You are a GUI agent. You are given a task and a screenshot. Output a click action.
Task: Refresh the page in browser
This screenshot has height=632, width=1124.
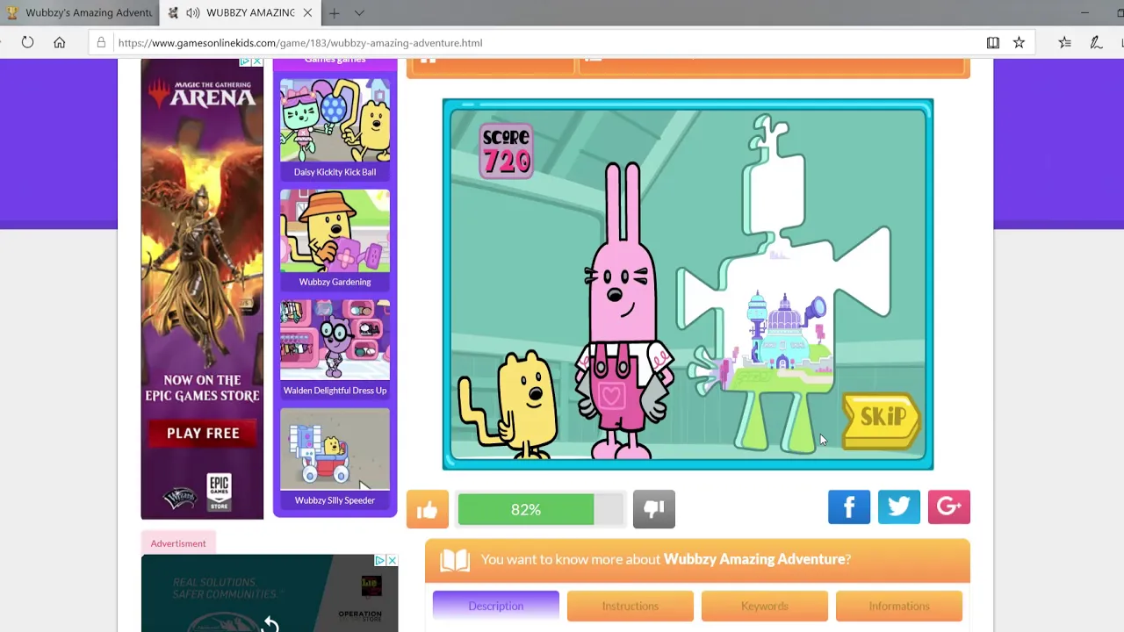(x=27, y=42)
